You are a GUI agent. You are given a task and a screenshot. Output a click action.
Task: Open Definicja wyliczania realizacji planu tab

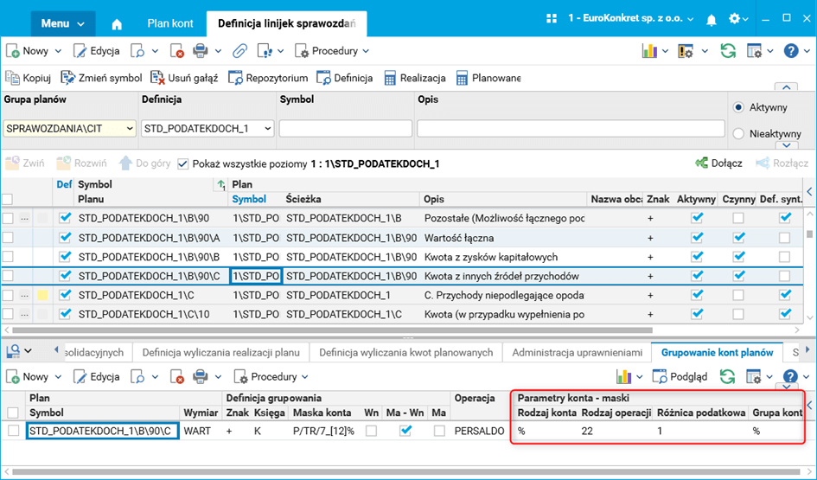click(x=221, y=352)
